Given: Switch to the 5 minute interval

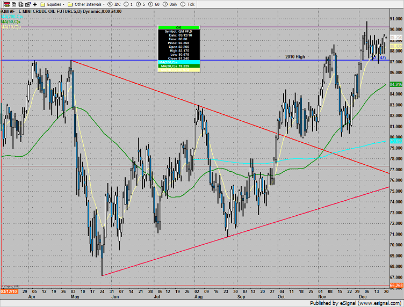Looking at the screenshot, I should click(x=140, y=4).
